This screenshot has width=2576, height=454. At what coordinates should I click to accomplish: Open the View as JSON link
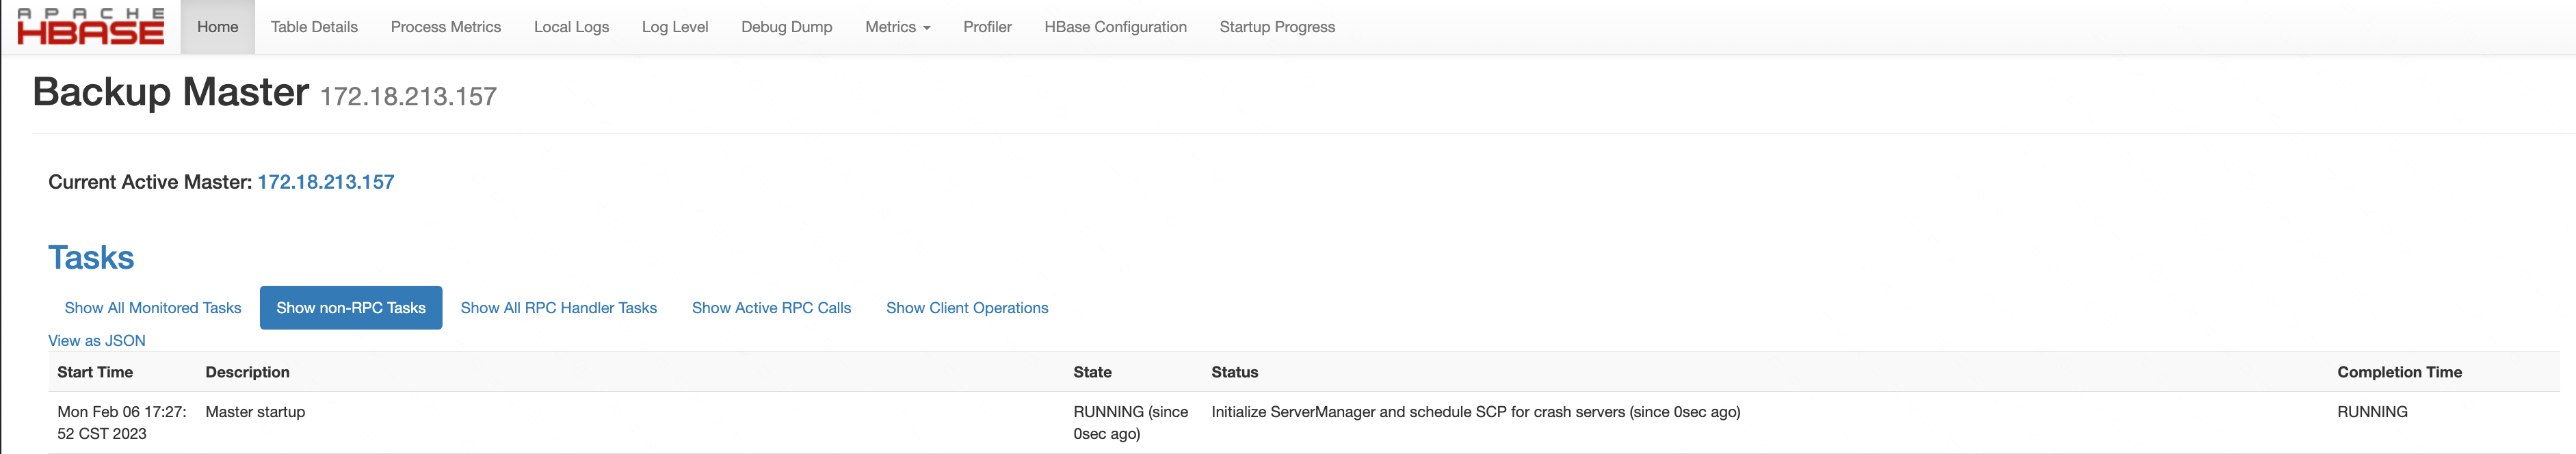coord(97,341)
